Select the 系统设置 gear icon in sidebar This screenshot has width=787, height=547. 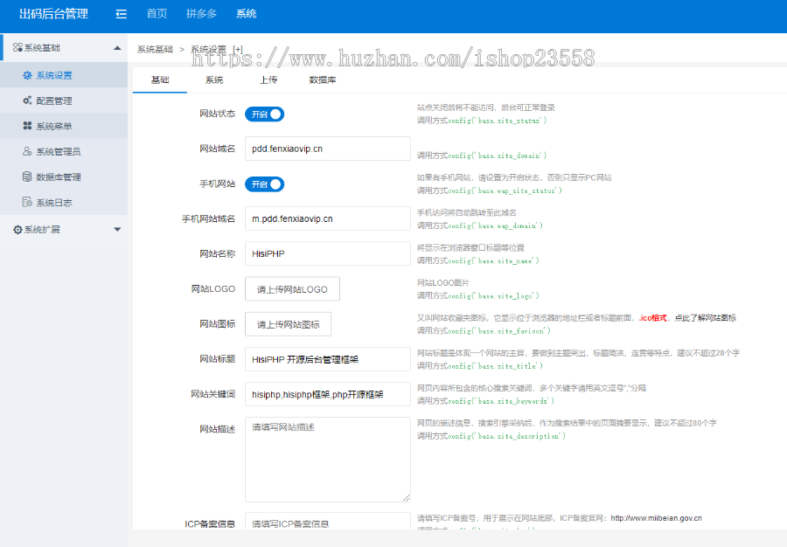[x=28, y=75]
